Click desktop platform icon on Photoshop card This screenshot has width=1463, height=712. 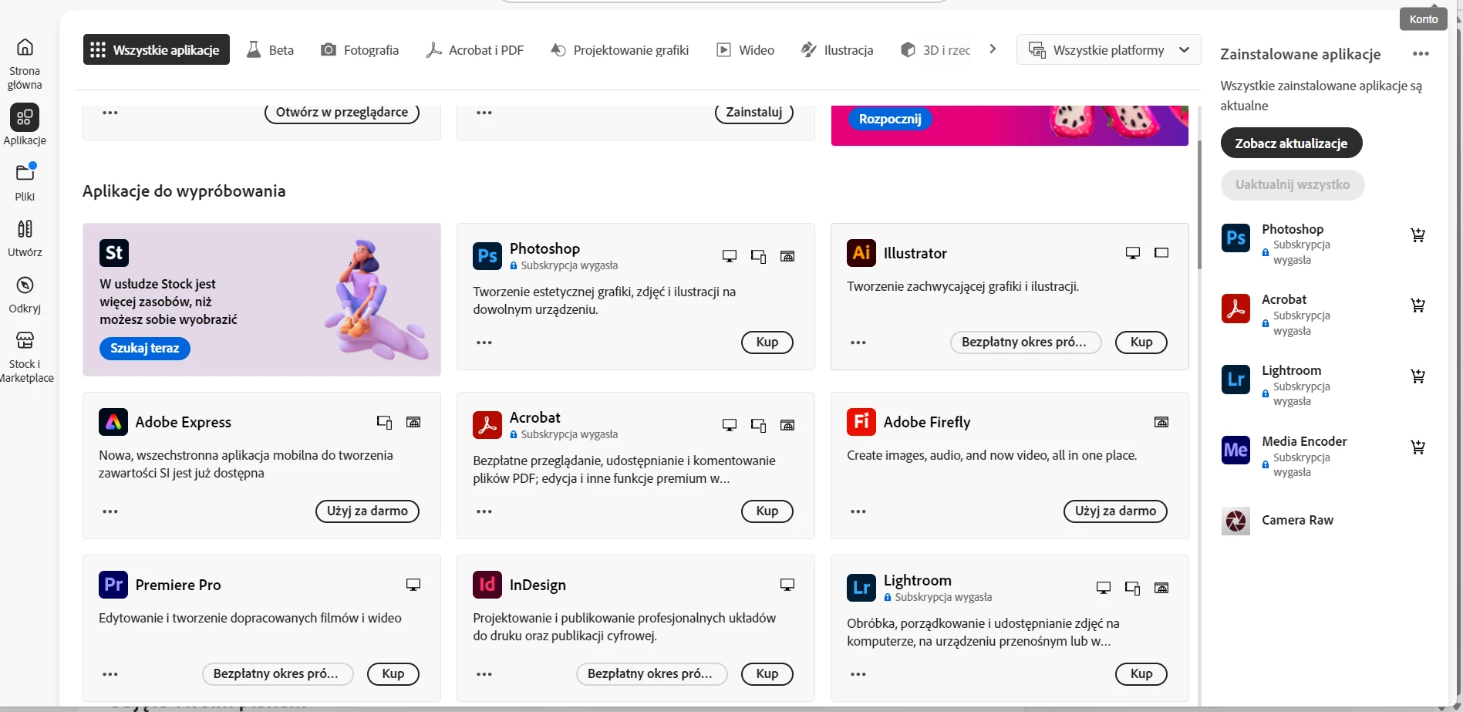coord(729,256)
